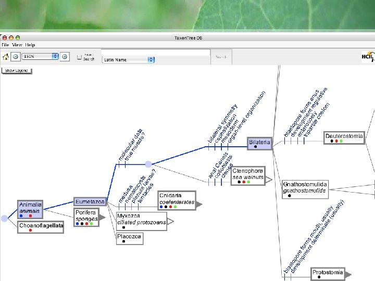Viewport: 375px width, 281px height.
Task: Click the black dot in Placozoa node
Action: [123, 241]
